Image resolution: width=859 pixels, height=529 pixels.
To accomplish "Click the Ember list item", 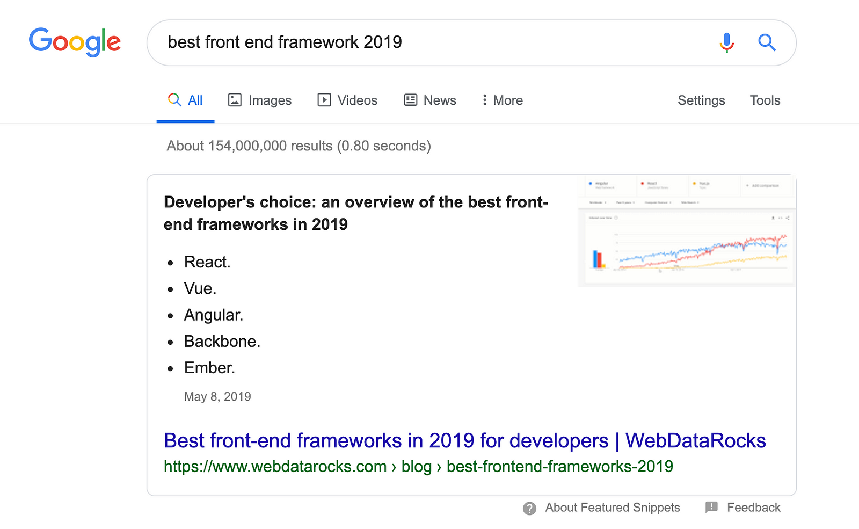I will (210, 368).
